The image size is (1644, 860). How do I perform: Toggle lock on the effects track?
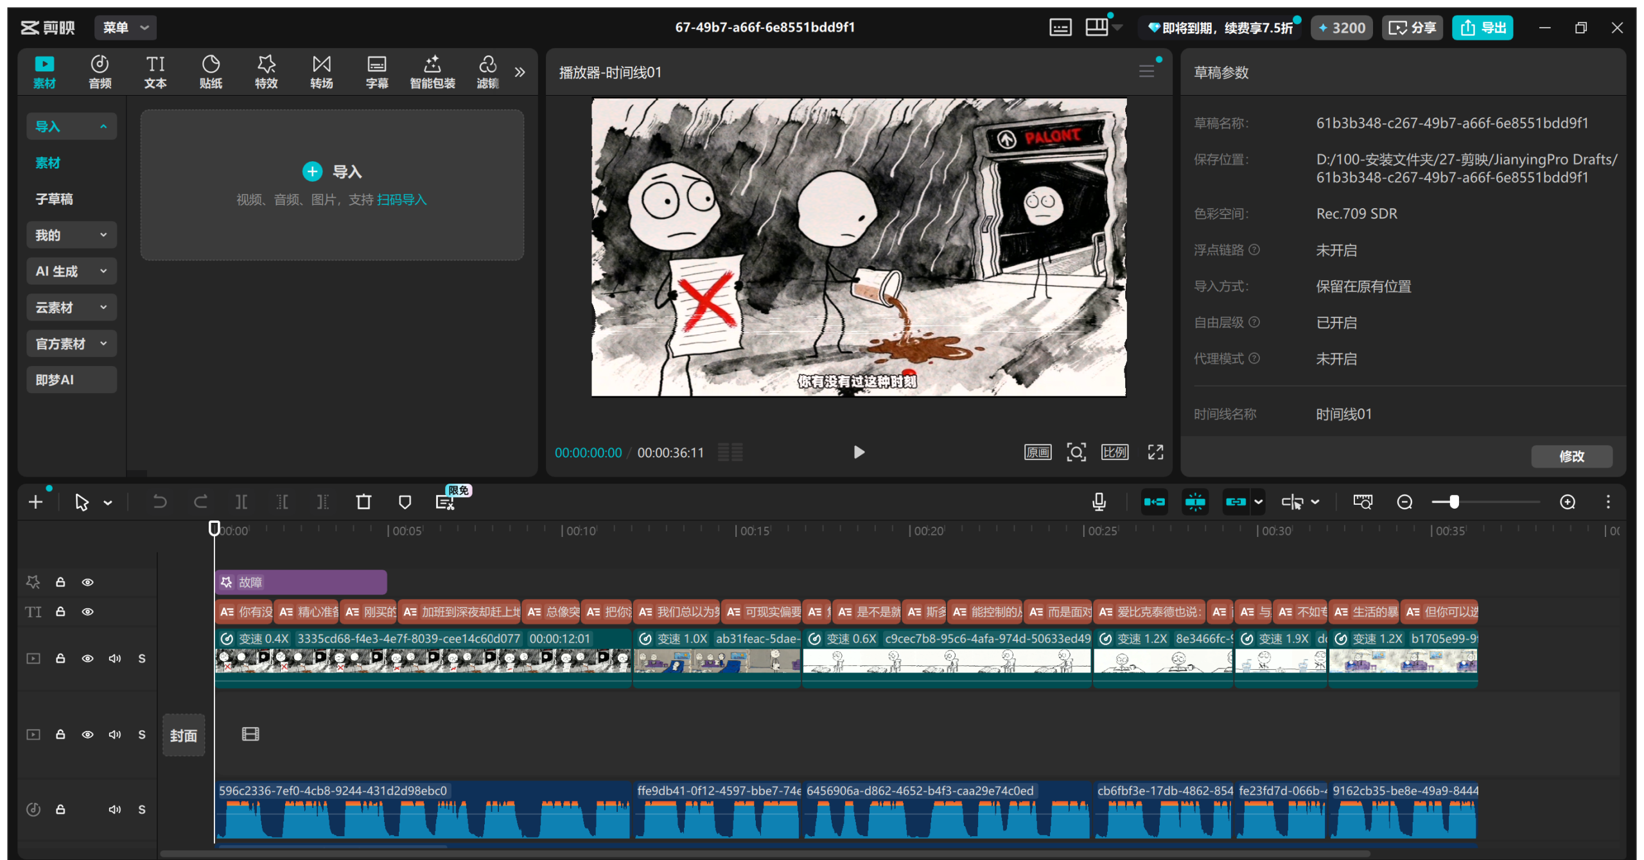coord(60,582)
